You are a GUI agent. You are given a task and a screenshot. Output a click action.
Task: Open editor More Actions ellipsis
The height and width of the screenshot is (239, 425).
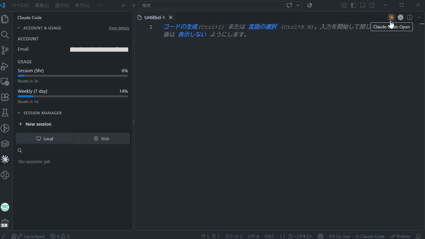(419, 17)
